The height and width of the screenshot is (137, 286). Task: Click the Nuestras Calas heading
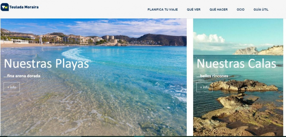click(x=236, y=64)
